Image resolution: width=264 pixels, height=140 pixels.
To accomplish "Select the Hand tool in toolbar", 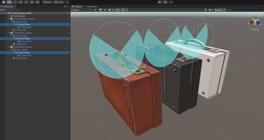I will 4,2.
